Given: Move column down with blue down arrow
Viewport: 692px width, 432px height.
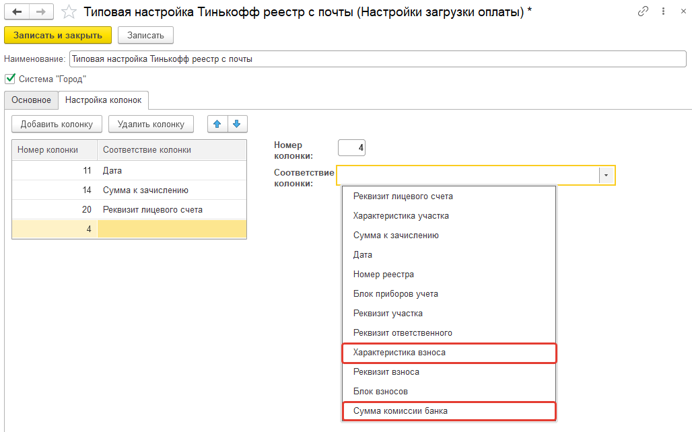Looking at the screenshot, I should 237,124.
